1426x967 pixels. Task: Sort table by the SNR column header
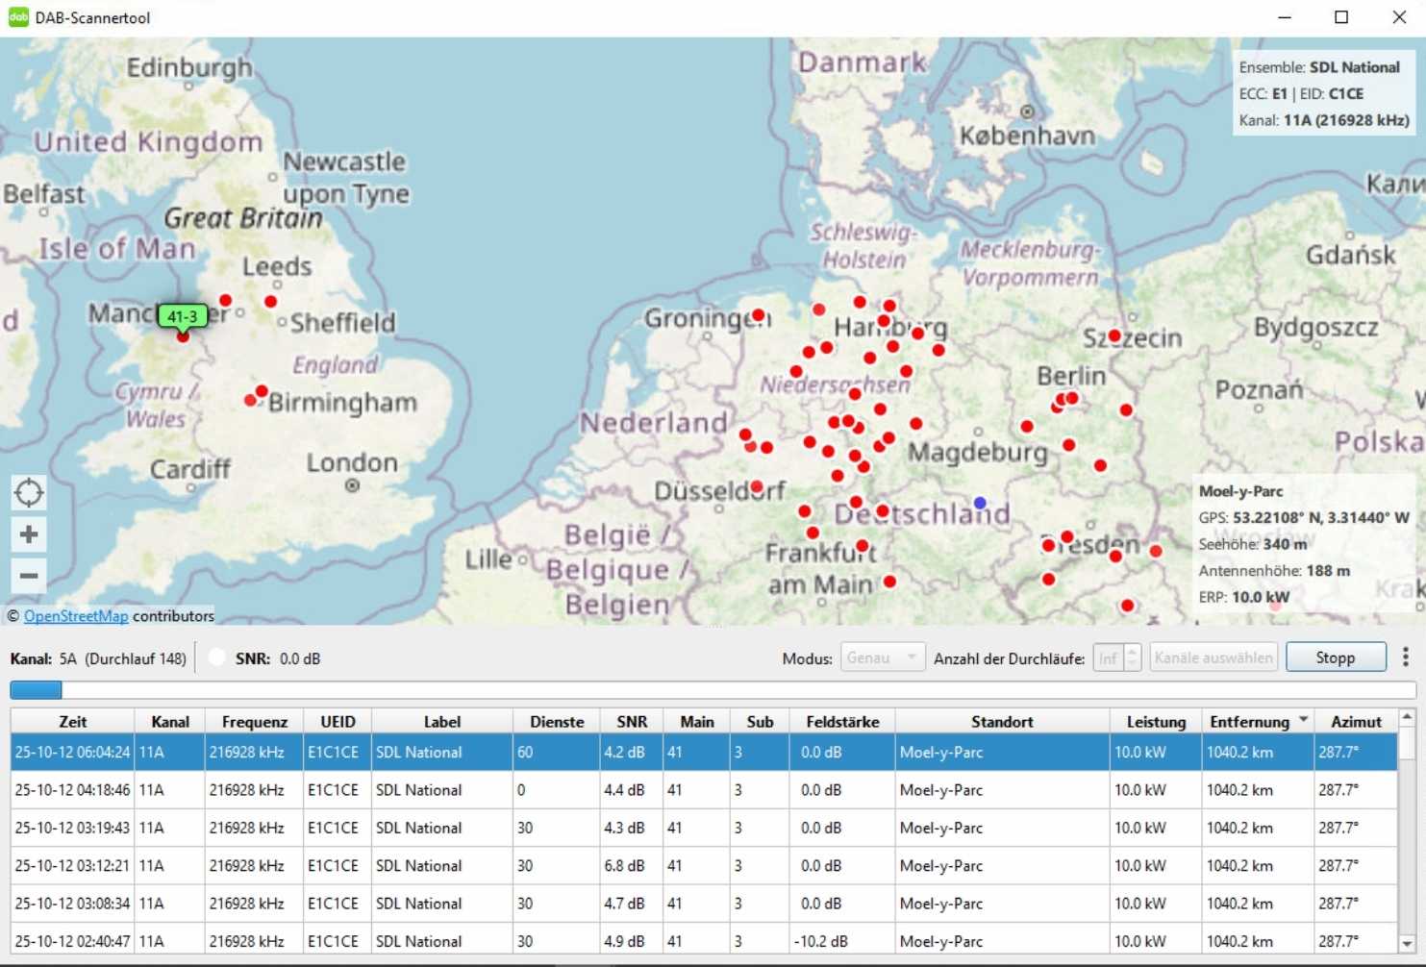631,721
